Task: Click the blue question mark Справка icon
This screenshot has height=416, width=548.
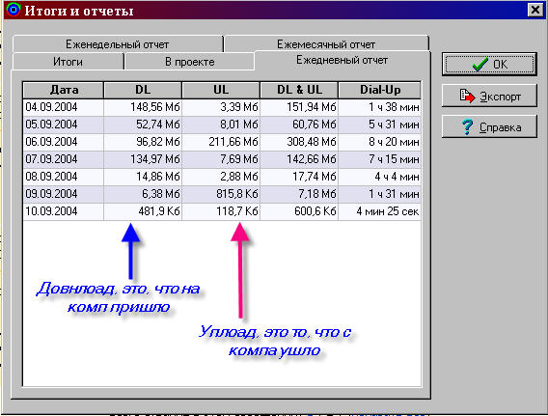Action: point(468,126)
